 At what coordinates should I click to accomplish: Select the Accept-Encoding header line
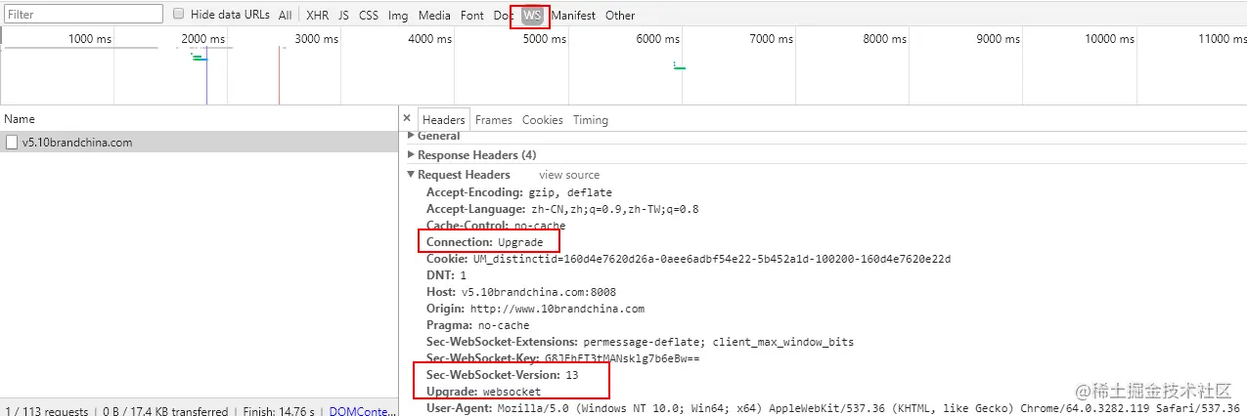(x=518, y=192)
